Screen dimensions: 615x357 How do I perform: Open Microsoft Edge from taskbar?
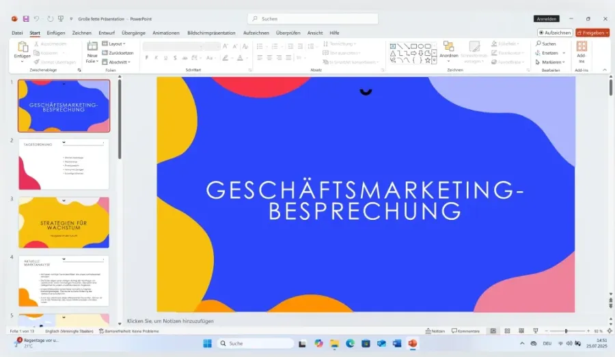click(350, 343)
